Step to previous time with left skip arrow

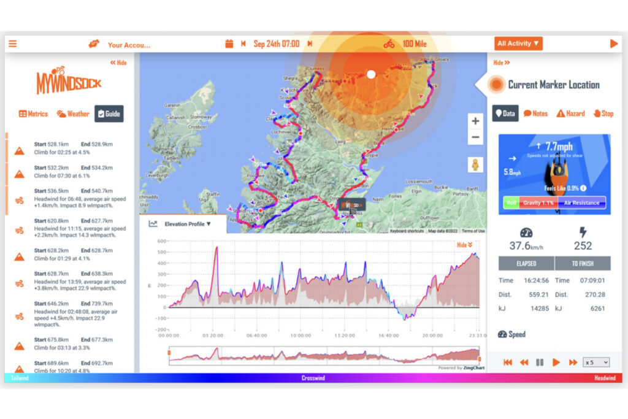tap(243, 44)
